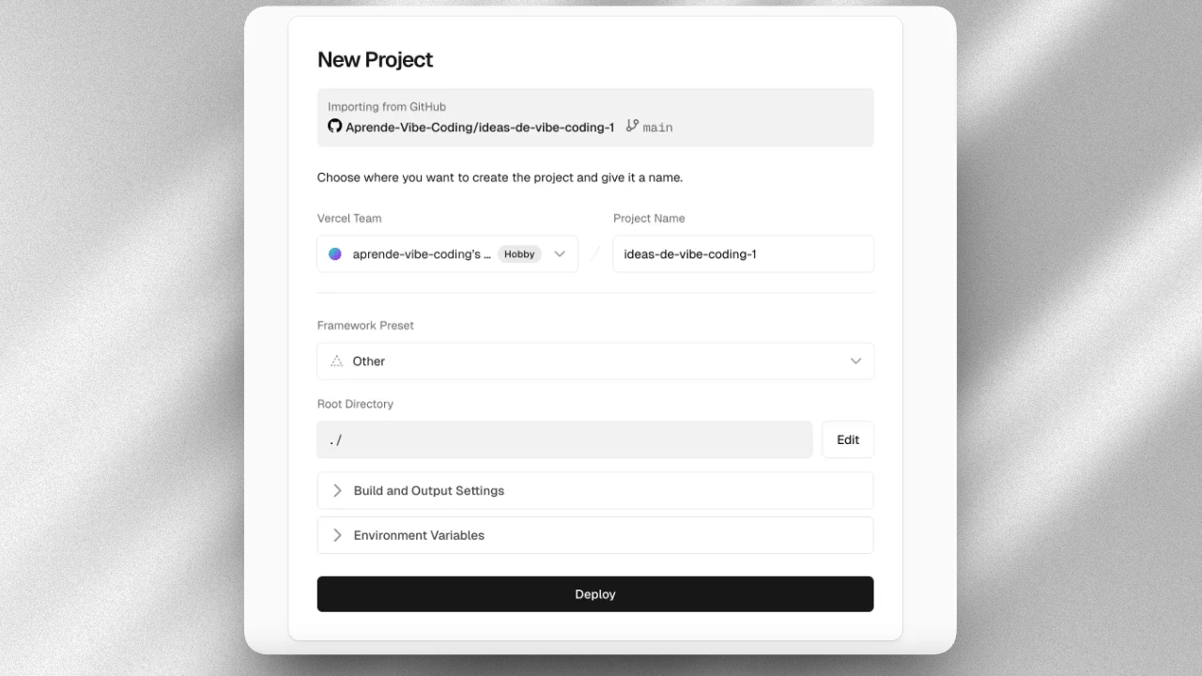The width and height of the screenshot is (1202, 676).
Task: Click the Framework Preset down-arrow chevron
Action: pos(855,361)
